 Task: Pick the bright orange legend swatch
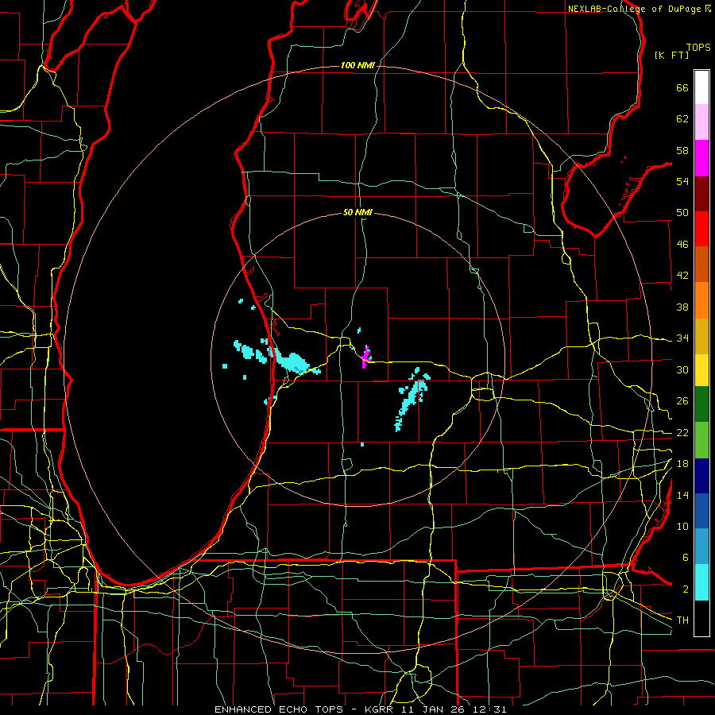701,300
